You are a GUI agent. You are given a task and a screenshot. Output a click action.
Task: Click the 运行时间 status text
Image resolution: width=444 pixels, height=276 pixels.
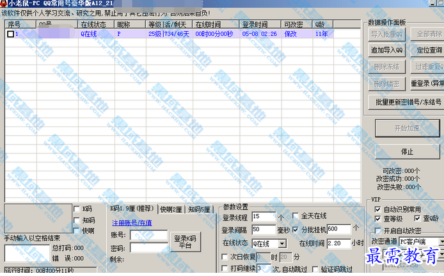[x=39, y=271]
